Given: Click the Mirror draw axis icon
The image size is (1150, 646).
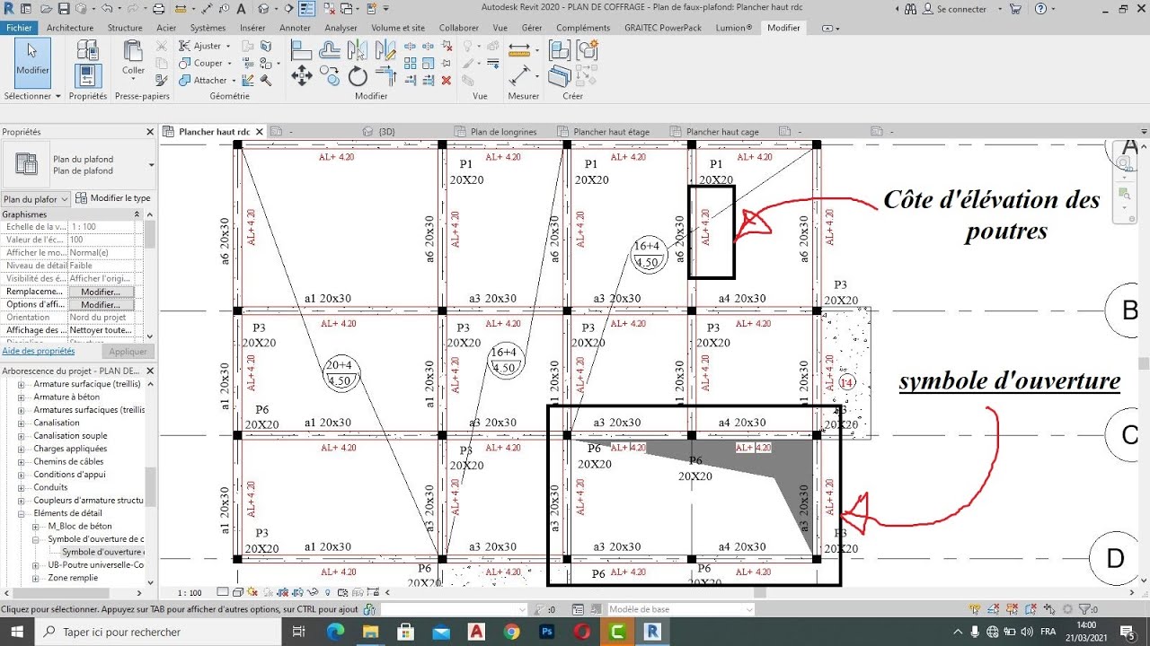Looking at the screenshot, I should pyautogui.click(x=385, y=50).
